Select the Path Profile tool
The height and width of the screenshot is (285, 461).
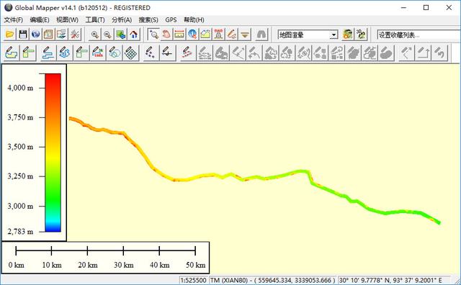coord(205,35)
